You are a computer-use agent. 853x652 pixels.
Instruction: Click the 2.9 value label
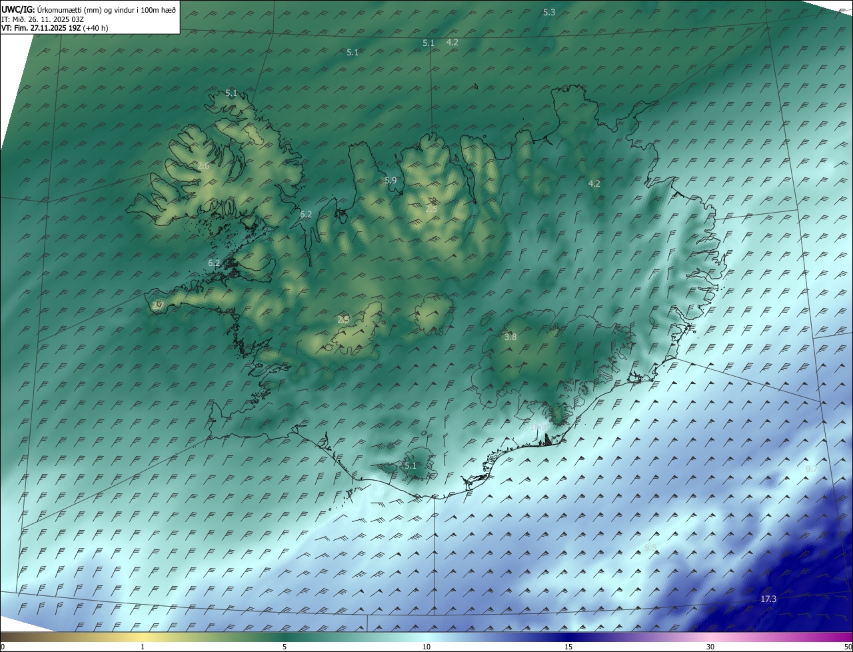[343, 319]
